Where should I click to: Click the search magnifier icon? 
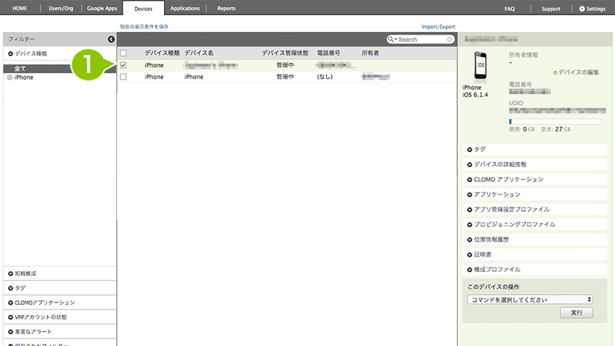tap(391, 39)
